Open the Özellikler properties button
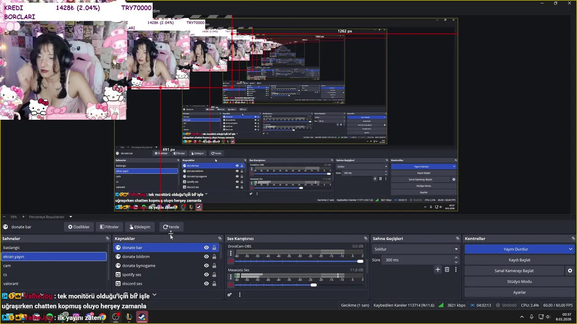The width and height of the screenshot is (577, 324). coord(79,227)
